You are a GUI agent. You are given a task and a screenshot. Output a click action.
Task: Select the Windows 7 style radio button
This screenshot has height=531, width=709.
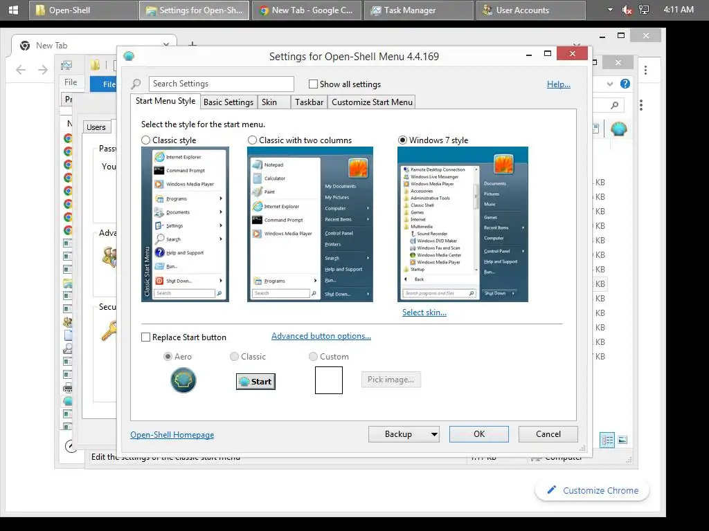pyautogui.click(x=402, y=140)
